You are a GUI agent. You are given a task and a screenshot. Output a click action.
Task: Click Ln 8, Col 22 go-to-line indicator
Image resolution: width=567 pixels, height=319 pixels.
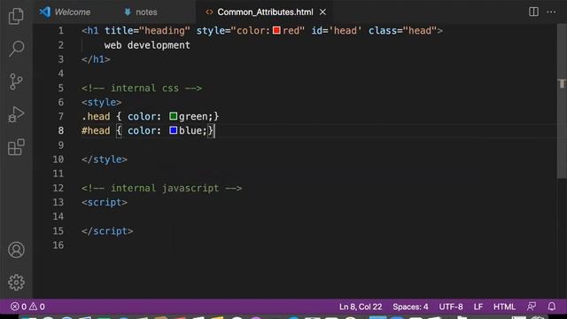(361, 307)
